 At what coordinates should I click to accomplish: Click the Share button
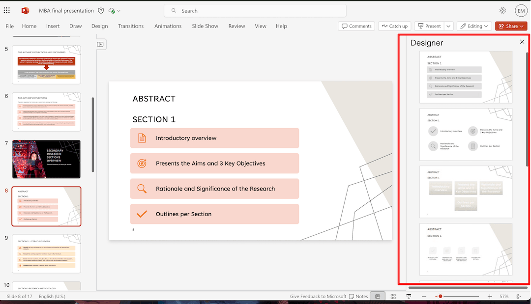click(x=510, y=26)
